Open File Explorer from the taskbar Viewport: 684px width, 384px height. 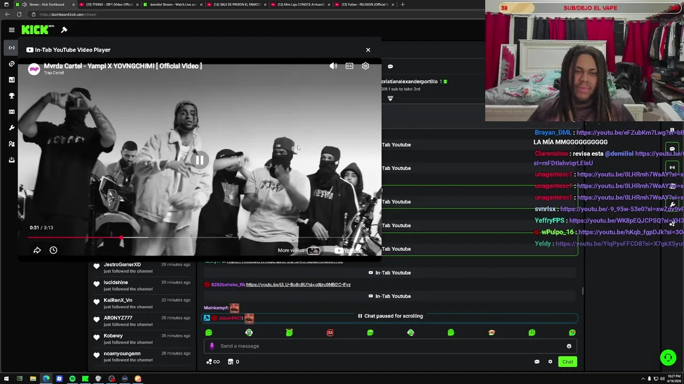[x=33, y=379]
